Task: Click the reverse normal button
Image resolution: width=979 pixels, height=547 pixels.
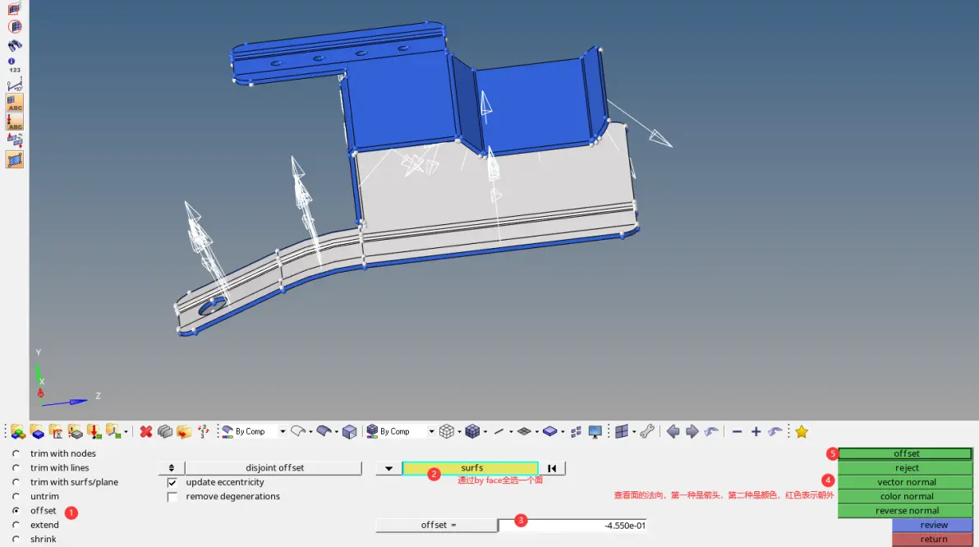Action: click(x=905, y=511)
